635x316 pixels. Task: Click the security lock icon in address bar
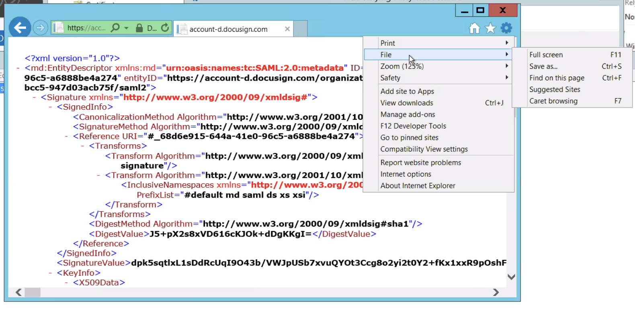pyautogui.click(x=139, y=28)
